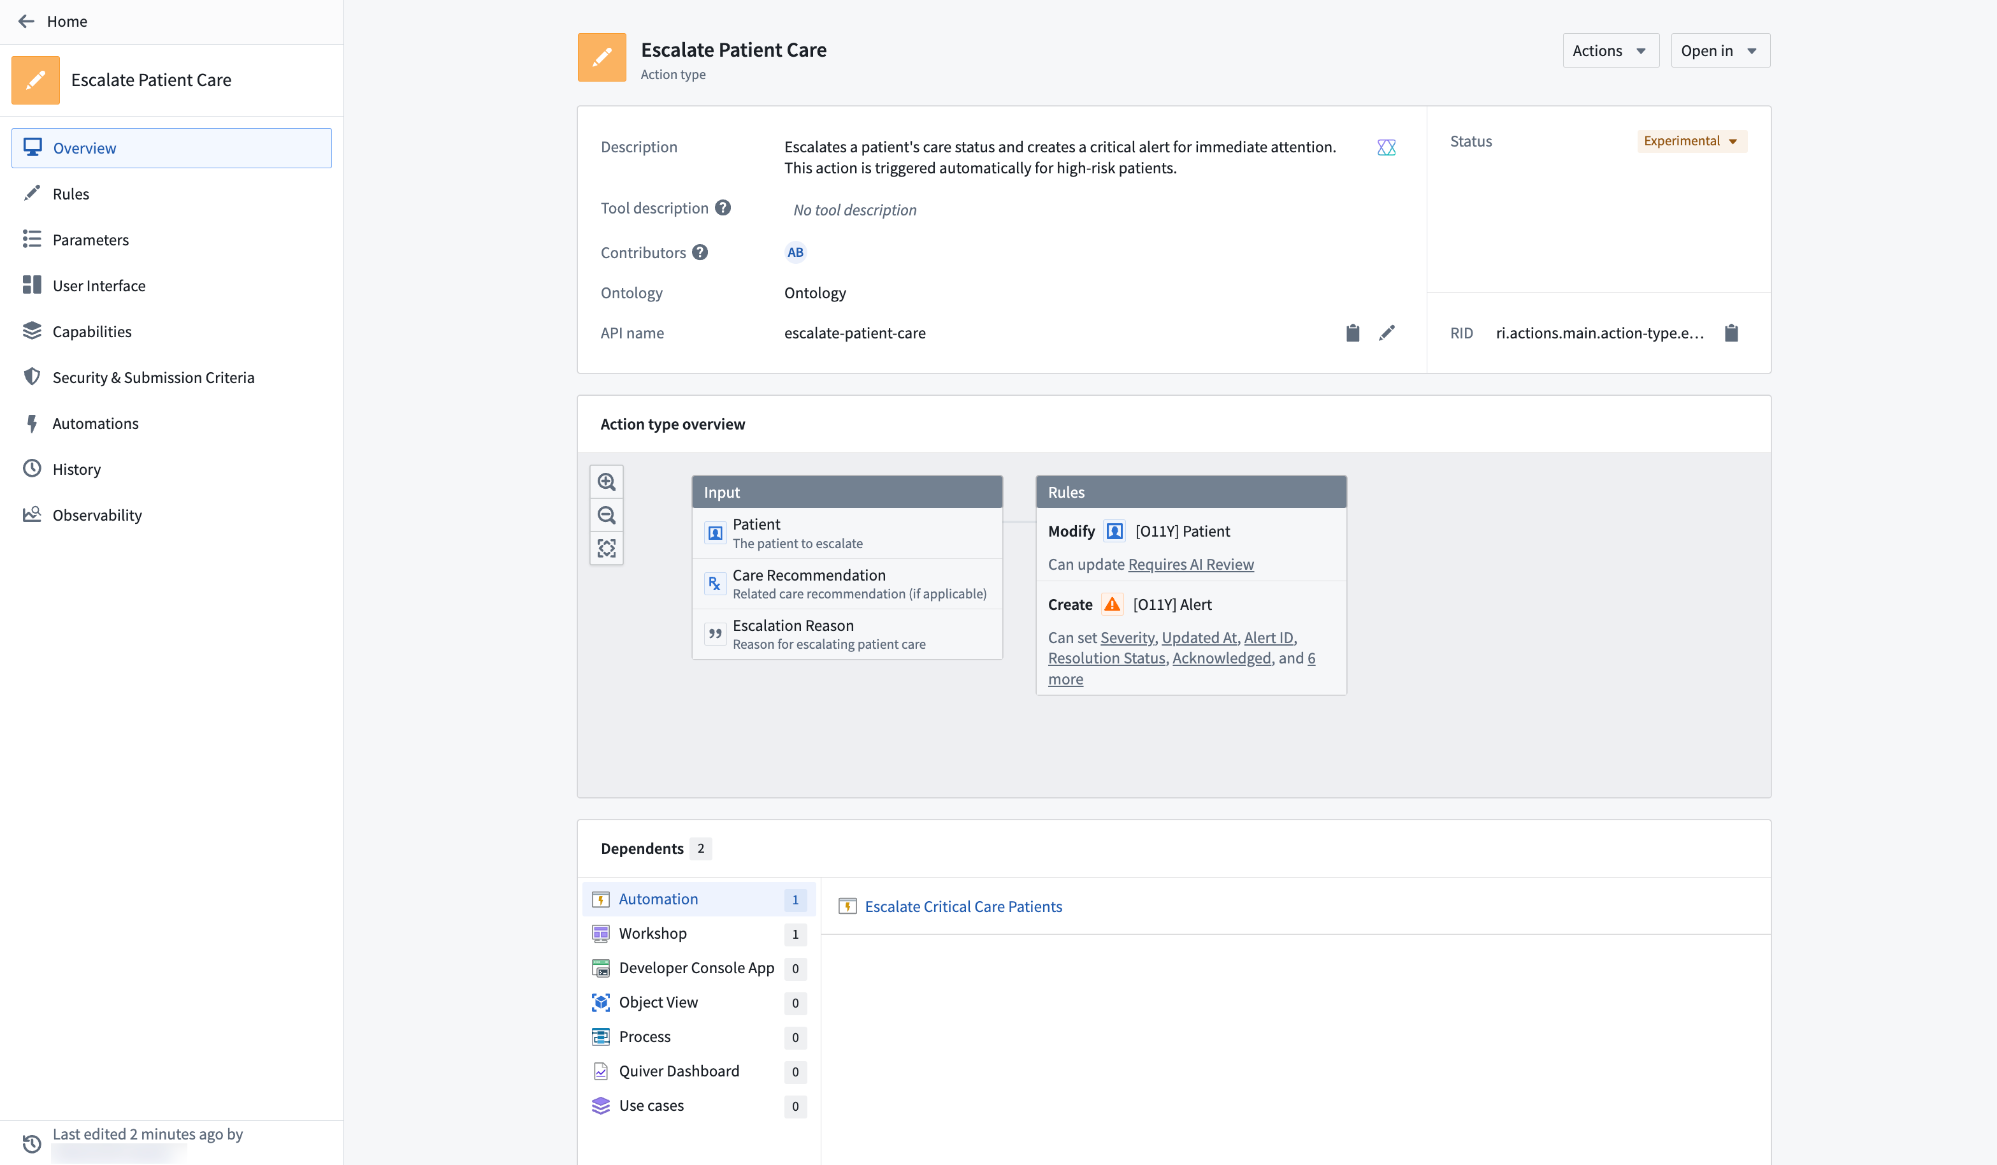Copy the API name escalate-patient-care
This screenshot has width=1997, height=1165.
coord(1352,333)
